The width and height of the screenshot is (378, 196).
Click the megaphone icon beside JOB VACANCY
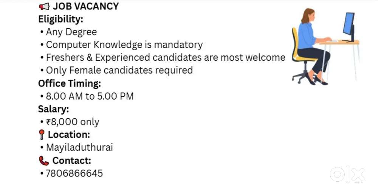[44, 6]
